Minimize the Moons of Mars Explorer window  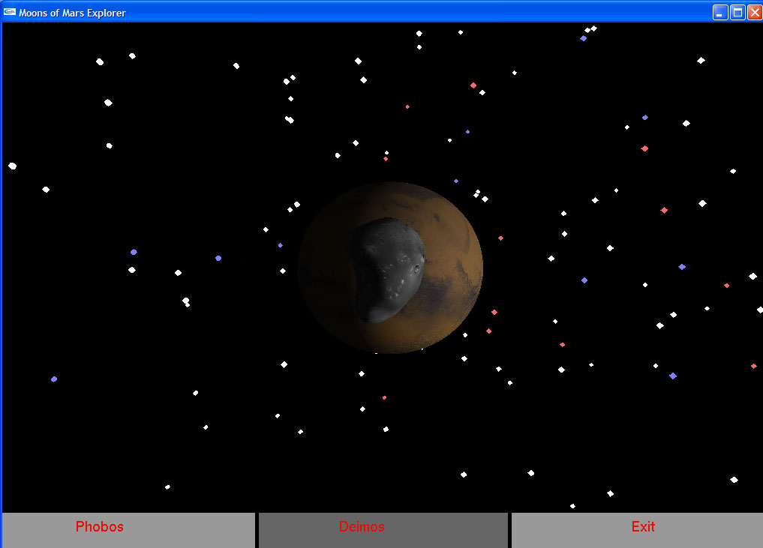(719, 12)
